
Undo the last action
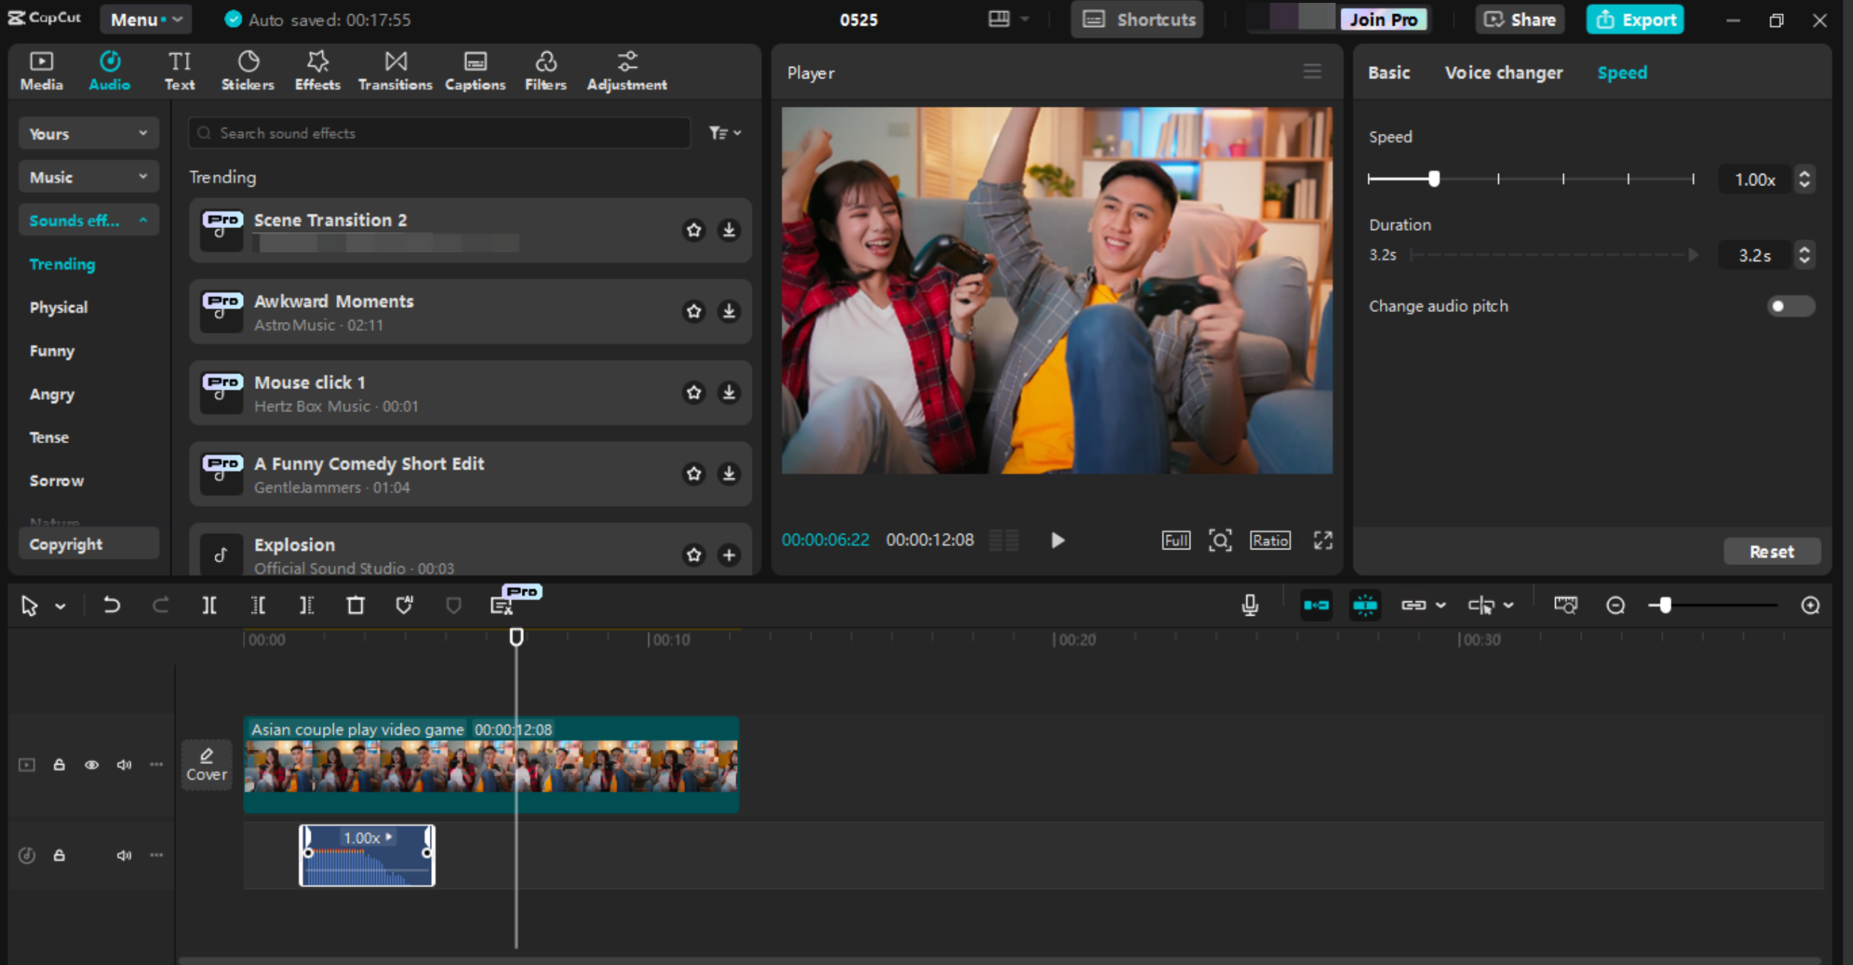(112, 605)
